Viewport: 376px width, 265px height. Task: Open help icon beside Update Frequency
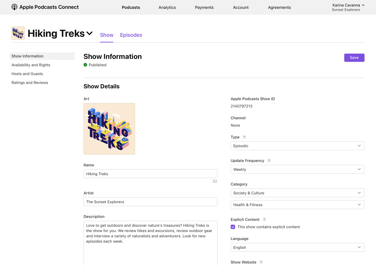click(269, 161)
